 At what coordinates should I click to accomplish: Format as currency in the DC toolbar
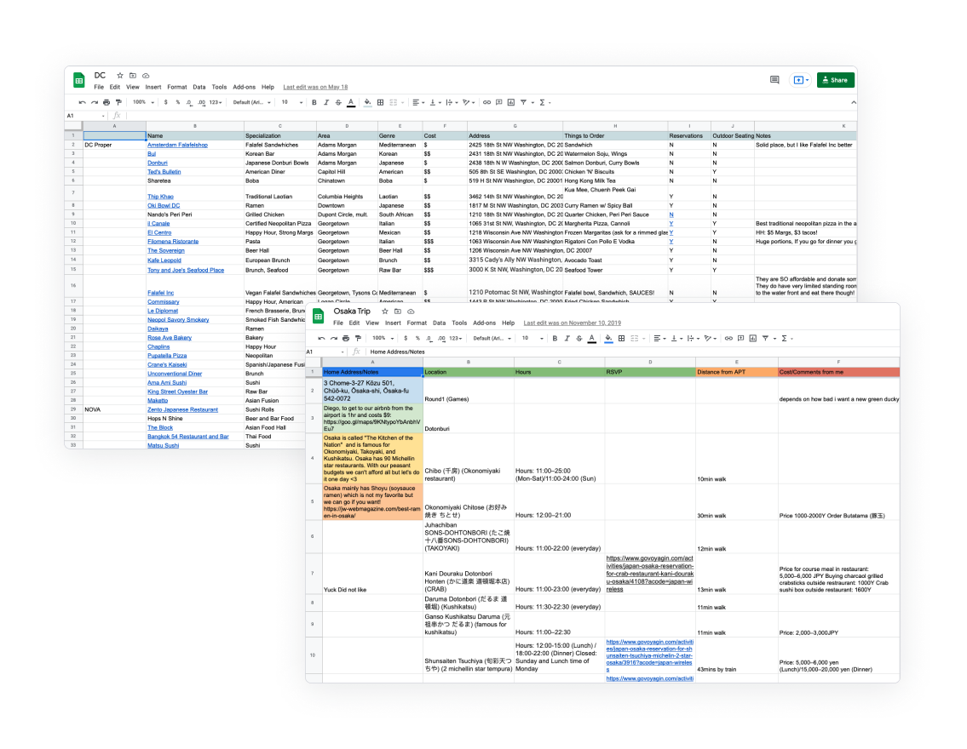coord(165,102)
